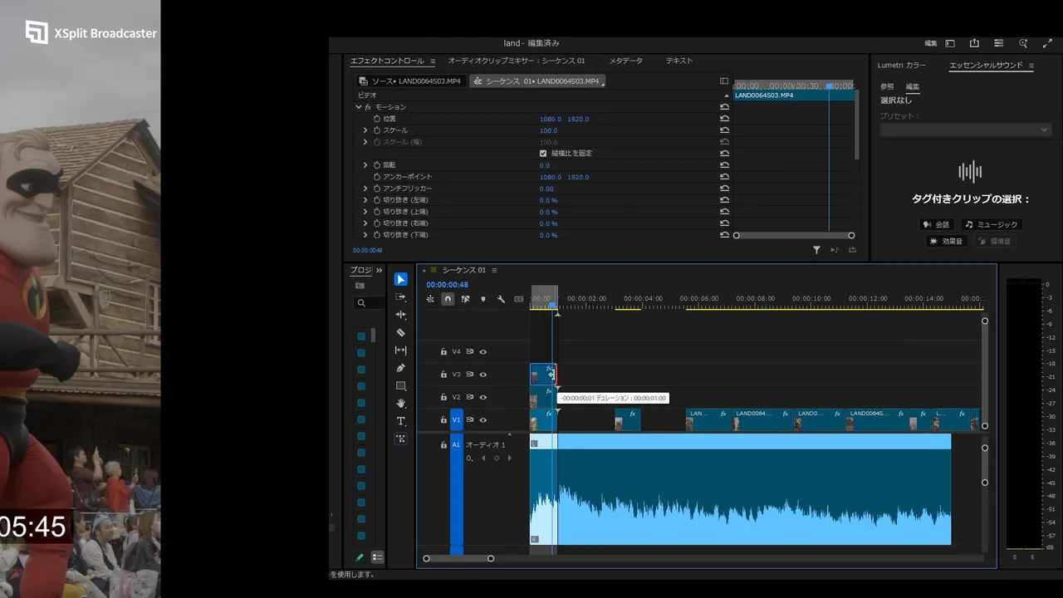1063x598 pixels.
Task: Click the insert/overwrite nest sequences icon
Action: (x=430, y=299)
